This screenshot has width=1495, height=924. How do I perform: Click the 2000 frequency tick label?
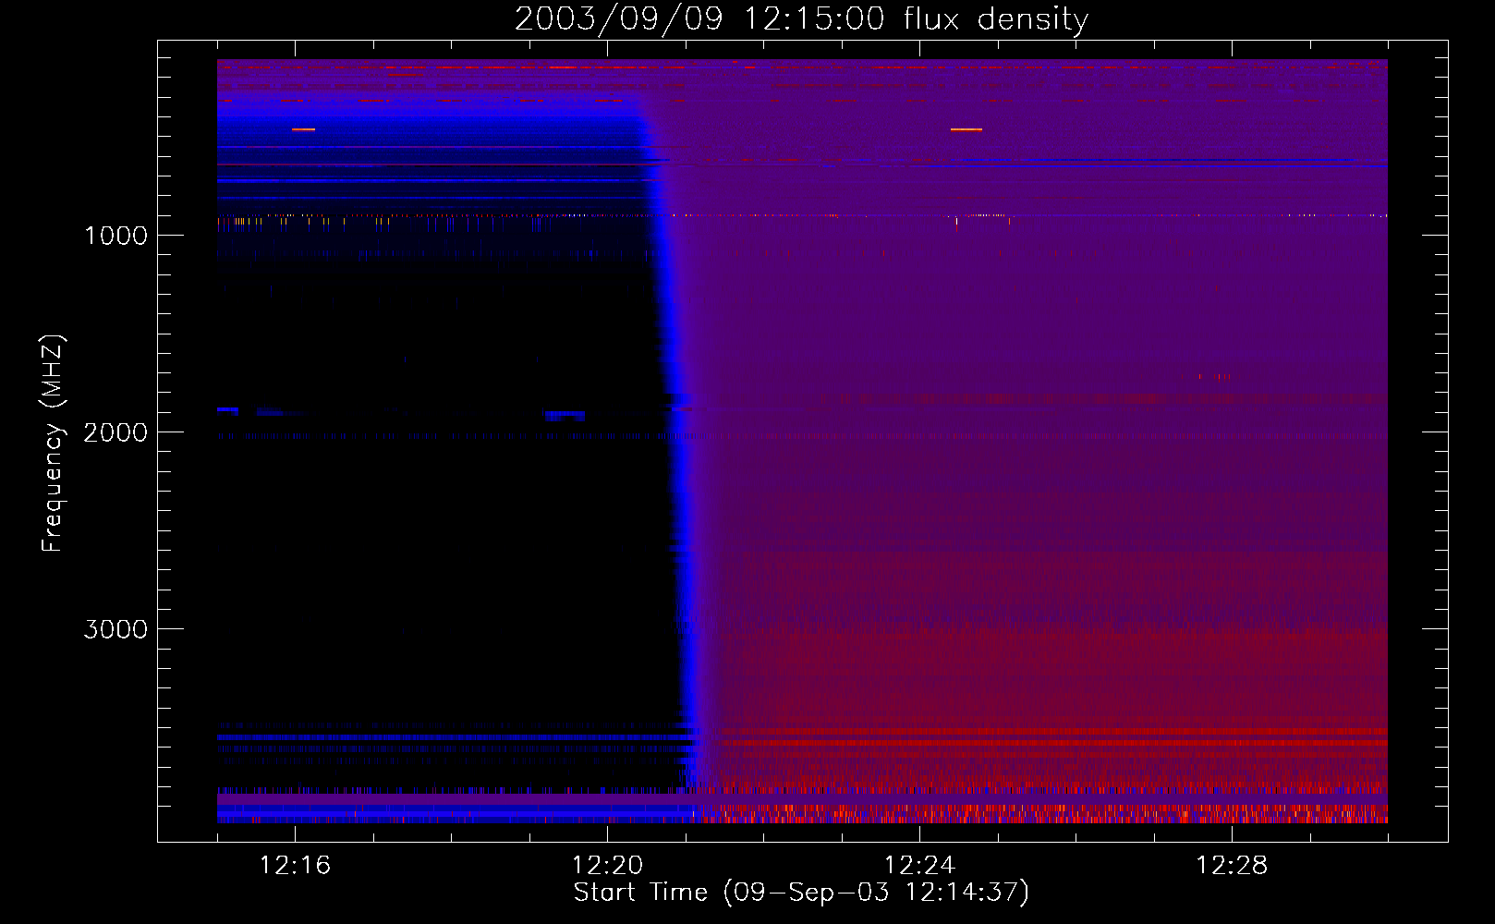(x=115, y=432)
